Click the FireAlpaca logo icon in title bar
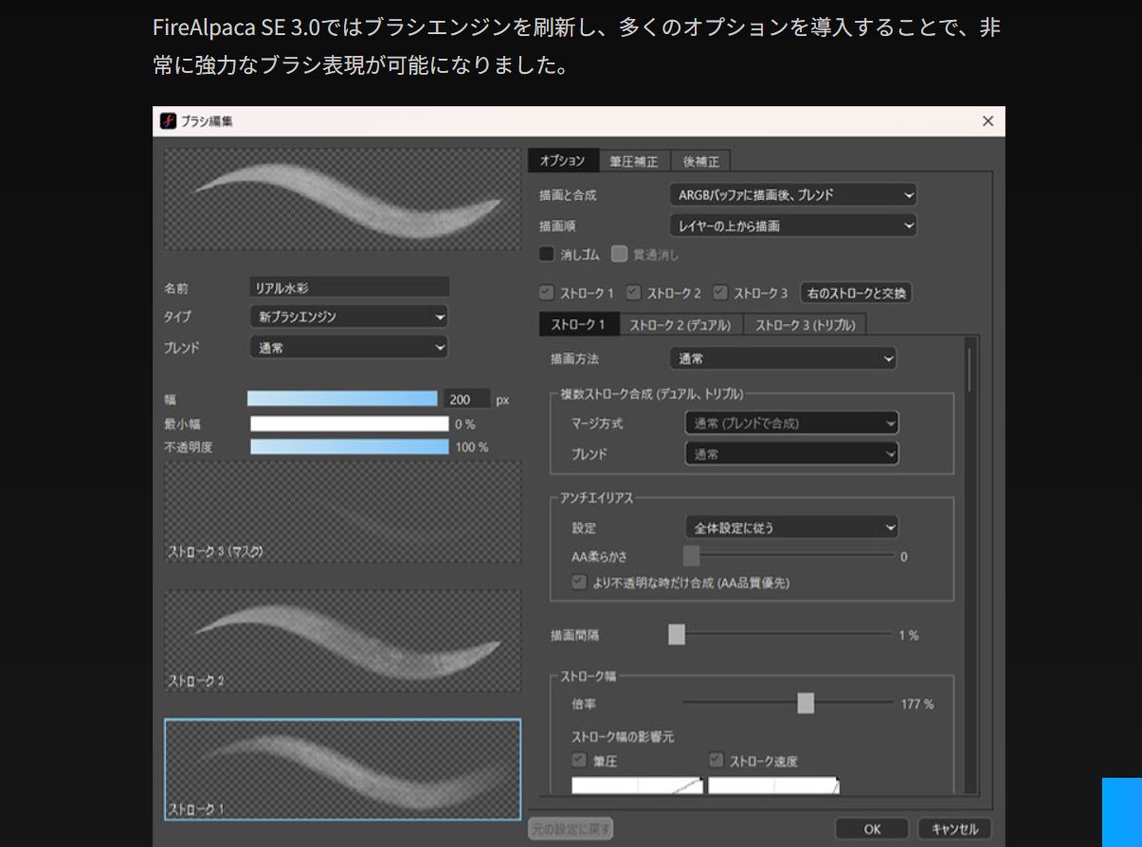1142x847 pixels. [168, 121]
